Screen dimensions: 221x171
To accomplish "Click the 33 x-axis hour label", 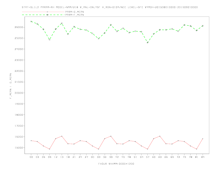I will (99, 157).
